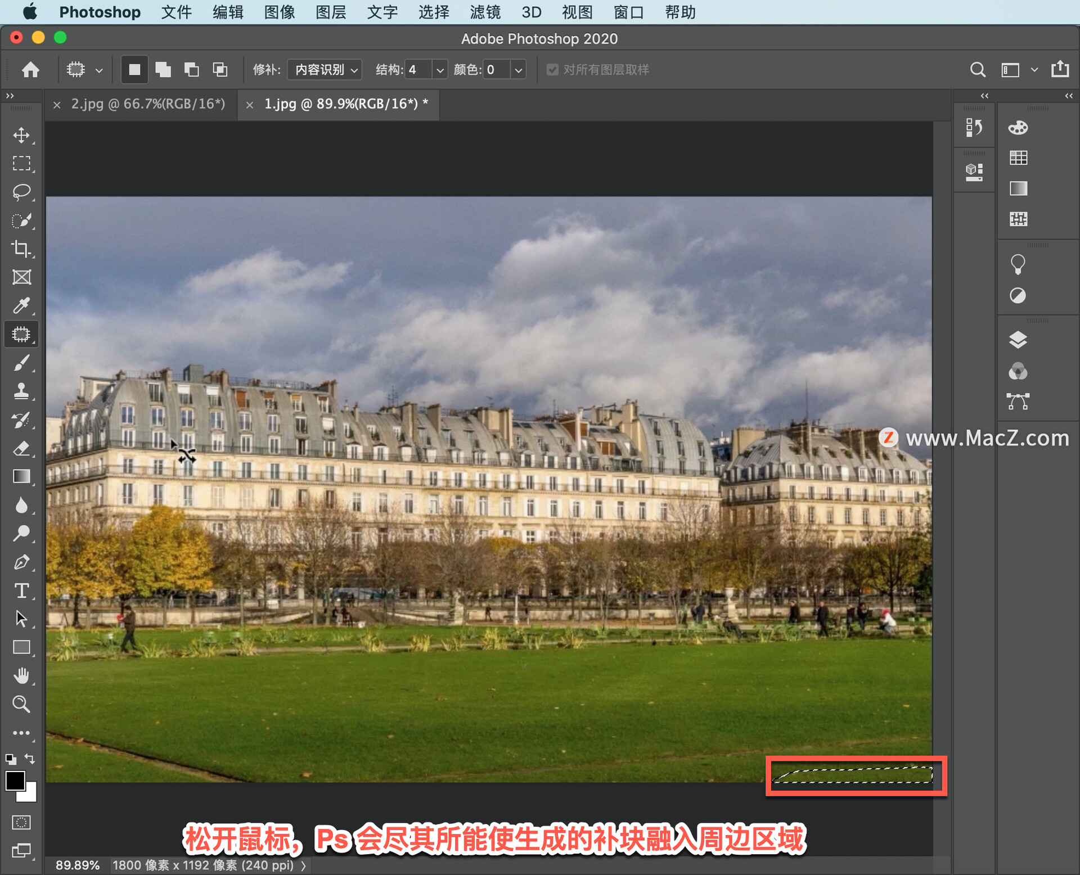This screenshot has width=1080, height=875.
Task: Open the Layers panel icon
Action: pos(1018,340)
